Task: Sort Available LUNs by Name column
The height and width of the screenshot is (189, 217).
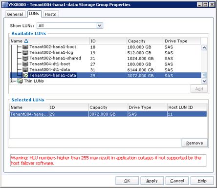Action: [49, 41]
